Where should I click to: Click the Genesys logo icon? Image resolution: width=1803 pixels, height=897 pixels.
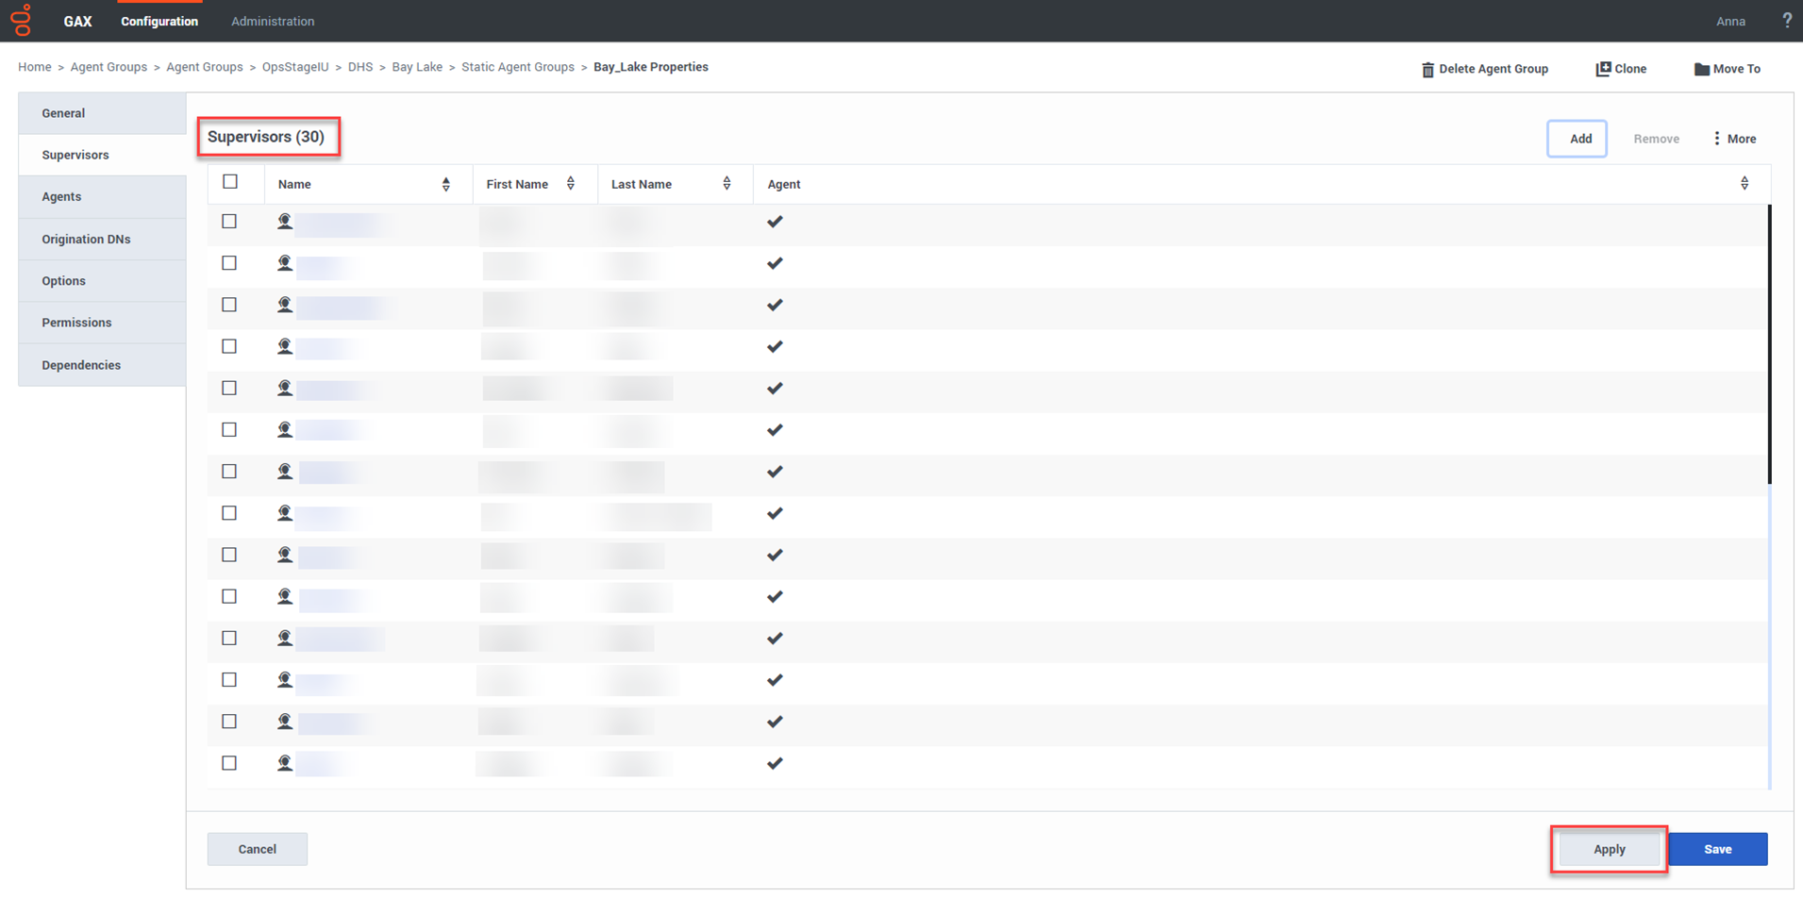point(21,20)
